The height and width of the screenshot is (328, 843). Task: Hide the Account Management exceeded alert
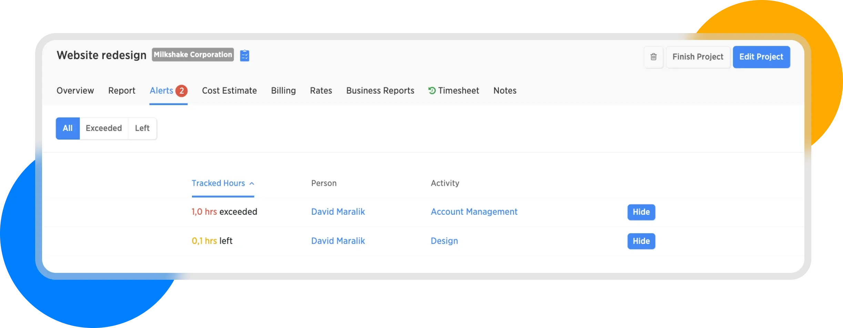coord(641,212)
